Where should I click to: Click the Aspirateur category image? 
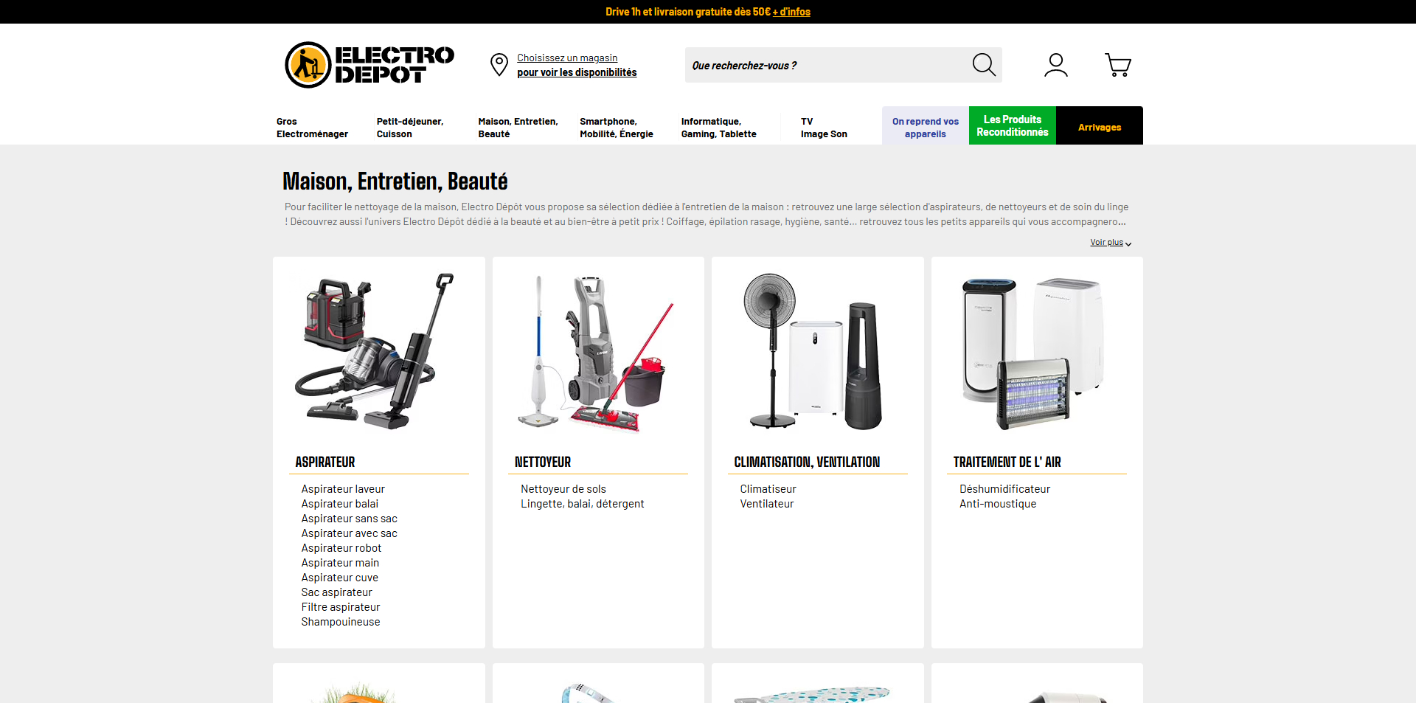[379, 352]
